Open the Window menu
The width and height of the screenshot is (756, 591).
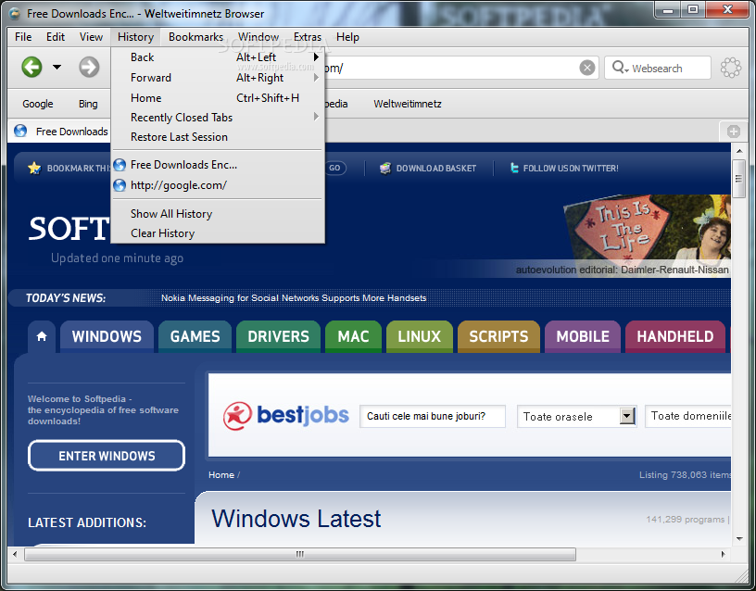[258, 37]
